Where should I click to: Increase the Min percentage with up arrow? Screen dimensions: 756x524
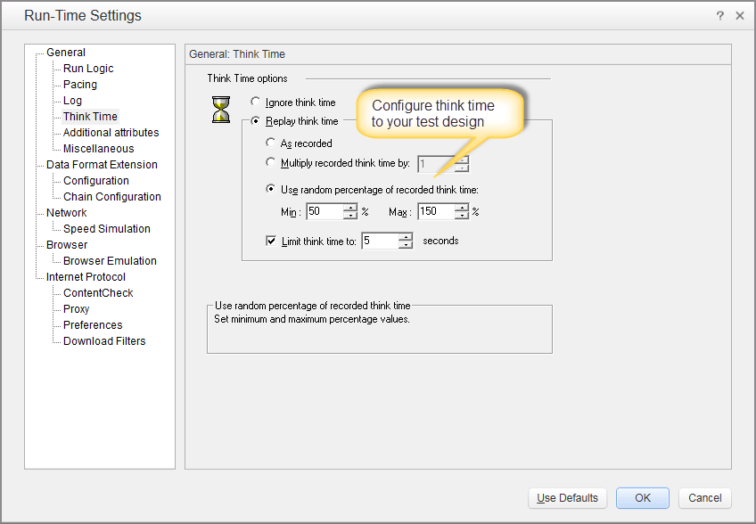point(350,208)
